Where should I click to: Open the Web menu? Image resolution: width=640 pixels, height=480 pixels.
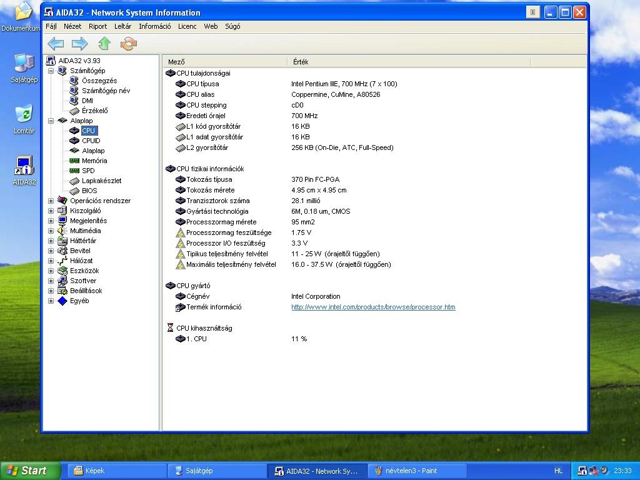pyautogui.click(x=211, y=26)
